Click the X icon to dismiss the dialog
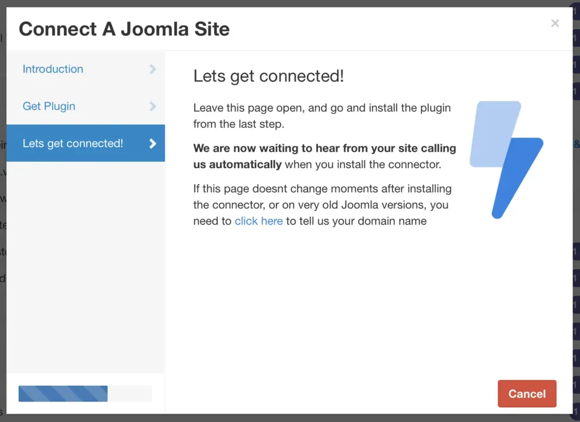 pyautogui.click(x=555, y=23)
